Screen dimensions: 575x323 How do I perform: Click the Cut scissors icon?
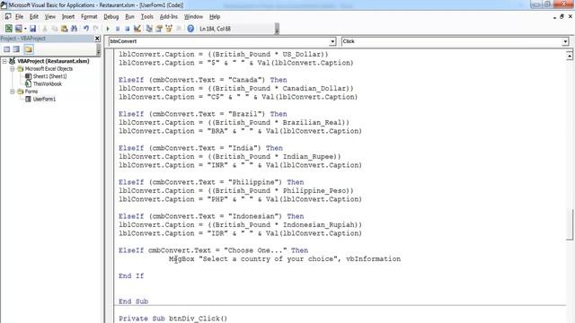[x=45, y=29]
